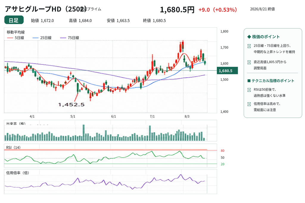Screen dimensions: 305x203
Task: Click the 5/1 date axis label
Action: click(x=73, y=117)
